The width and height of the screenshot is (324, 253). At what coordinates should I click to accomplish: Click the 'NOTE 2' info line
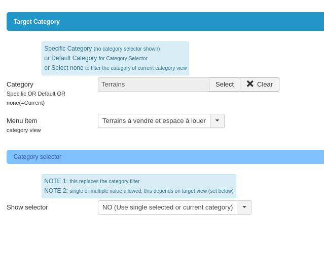pyautogui.click(x=138, y=191)
